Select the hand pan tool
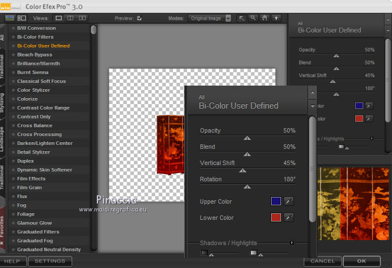 tap(264, 18)
